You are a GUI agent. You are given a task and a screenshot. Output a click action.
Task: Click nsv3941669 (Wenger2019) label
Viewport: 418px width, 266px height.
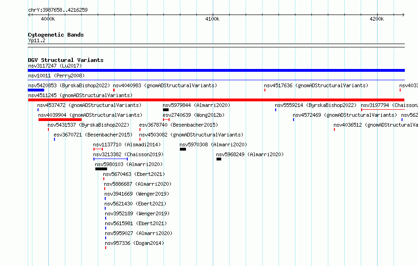[x=137, y=194]
